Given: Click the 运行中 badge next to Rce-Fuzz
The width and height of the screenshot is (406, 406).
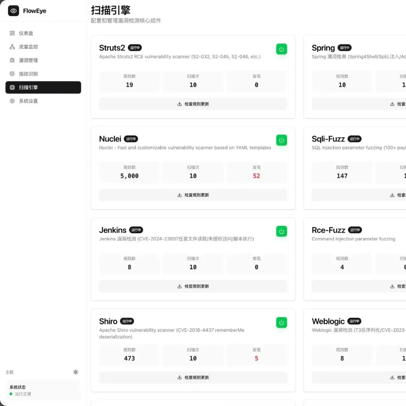Looking at the screenshot, I should coord(355,230).
